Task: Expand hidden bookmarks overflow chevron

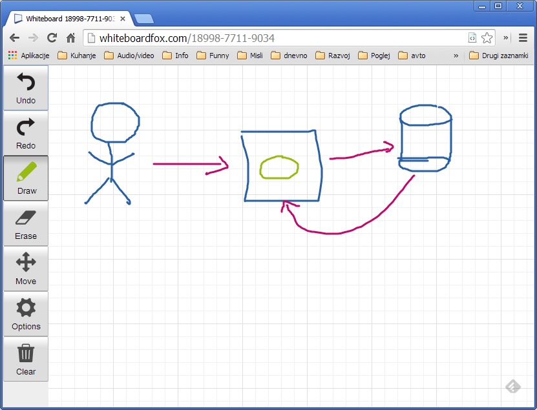Action: 456,56
